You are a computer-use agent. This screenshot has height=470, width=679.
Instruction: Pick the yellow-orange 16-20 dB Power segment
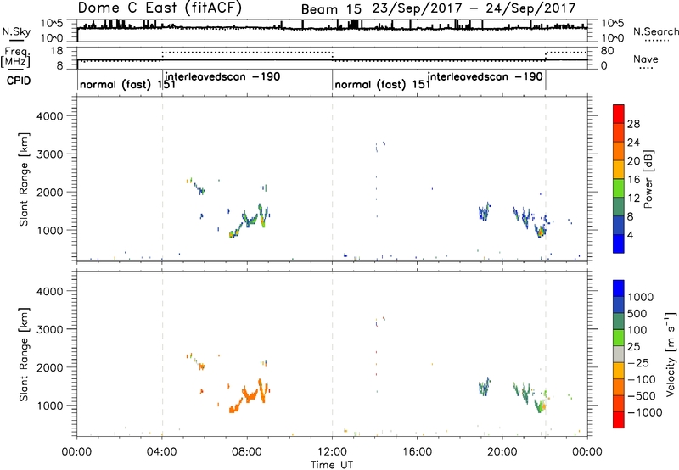coord(619,170)
